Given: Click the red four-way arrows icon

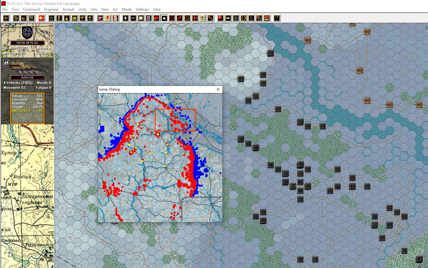Looking at the screenshot, I should coord(195,18).
